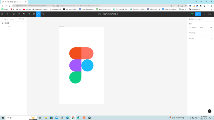Click the help question mark button
Image resolution: width=214 pixels, height=120 pixels.
209,111
